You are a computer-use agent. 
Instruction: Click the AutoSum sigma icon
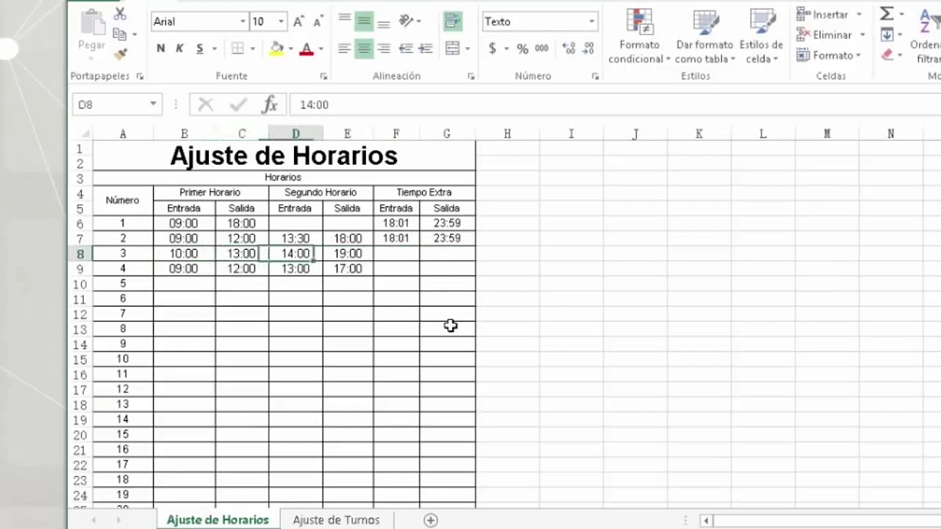[x=887, y=14]
